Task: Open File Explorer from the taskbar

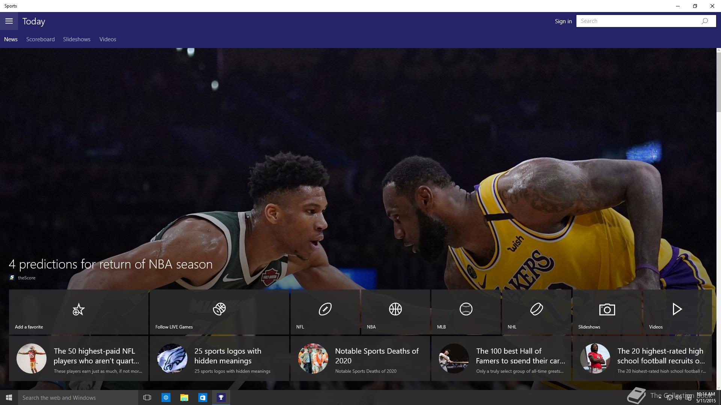Action: (184, 397)
